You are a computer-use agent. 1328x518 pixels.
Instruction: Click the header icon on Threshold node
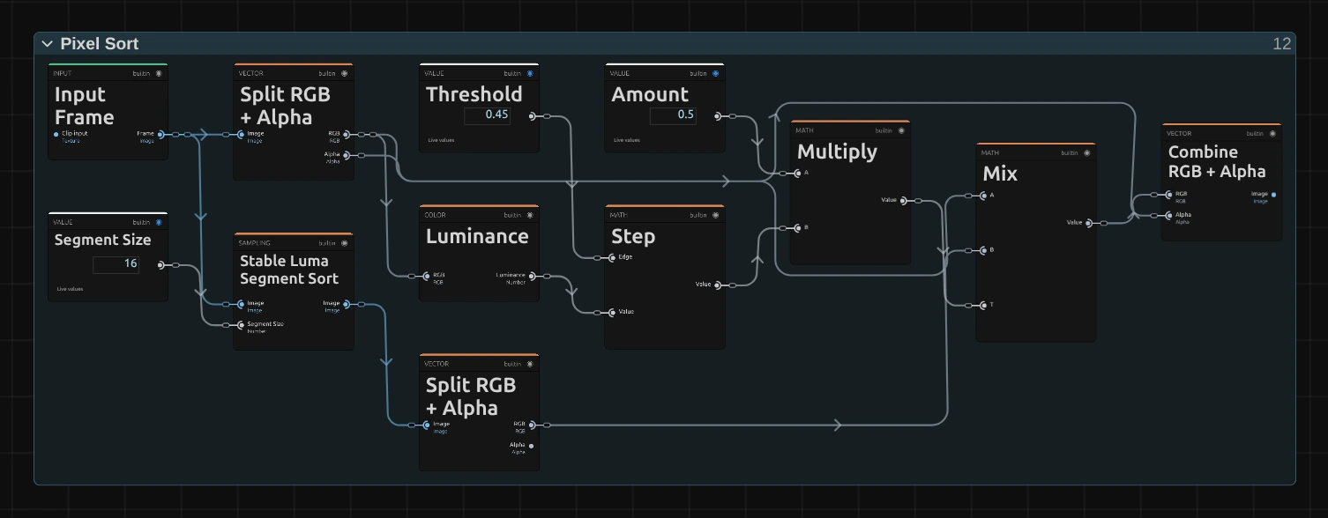[530, 74]
